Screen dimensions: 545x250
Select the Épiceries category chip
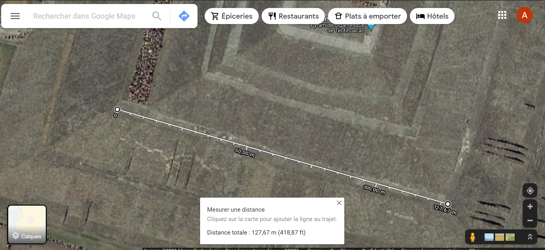click(x=232, y=16)
